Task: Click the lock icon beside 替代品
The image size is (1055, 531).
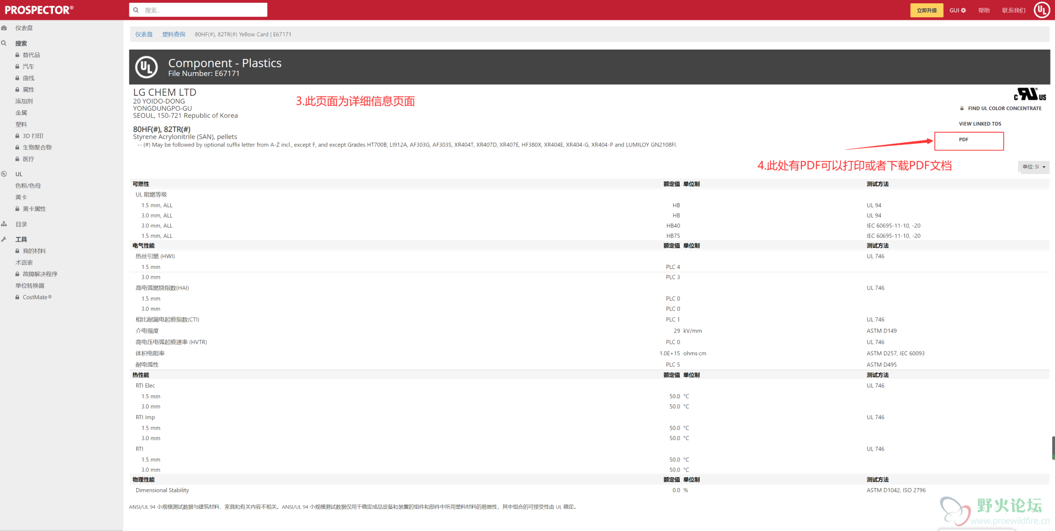Action: pos(17,55)
